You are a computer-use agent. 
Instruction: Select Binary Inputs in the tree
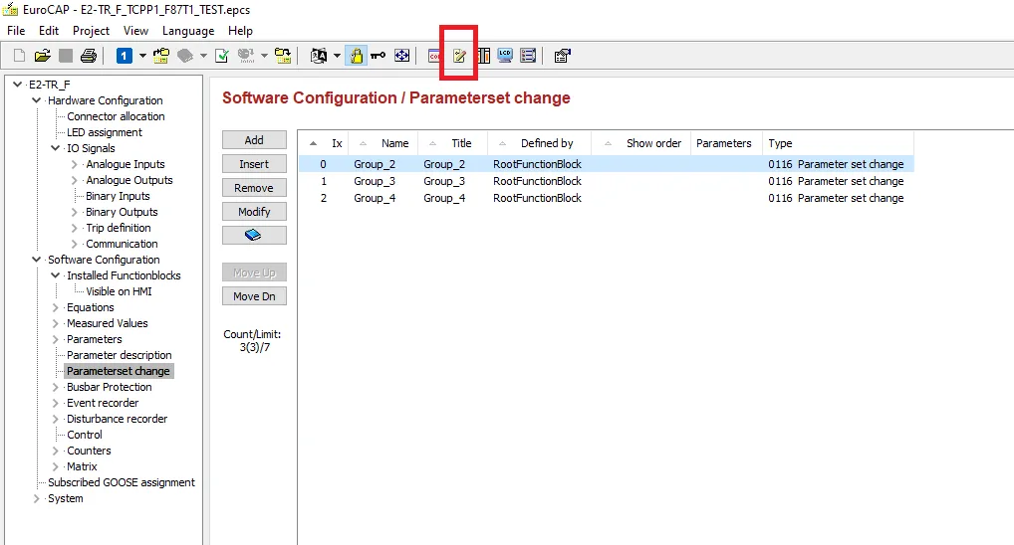pyautogui.click(x=118, y=196)
